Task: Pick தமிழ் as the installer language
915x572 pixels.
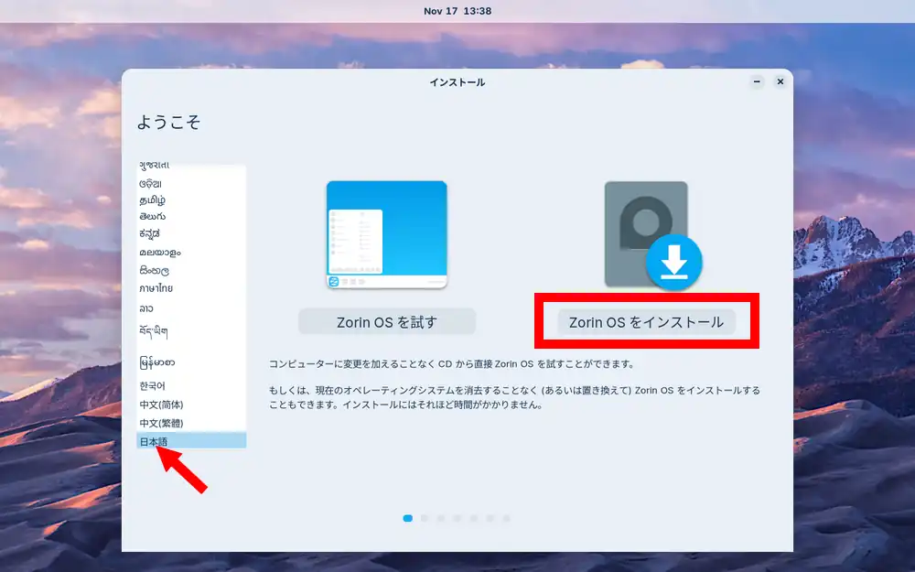Action: (152, 200)
